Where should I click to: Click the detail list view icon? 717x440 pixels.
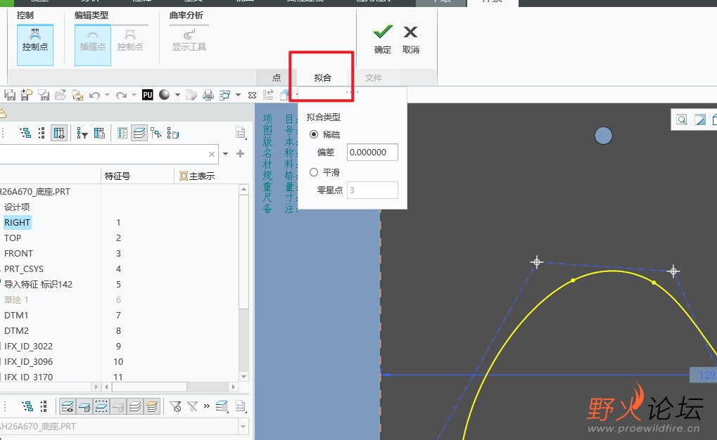pos(122,133)
